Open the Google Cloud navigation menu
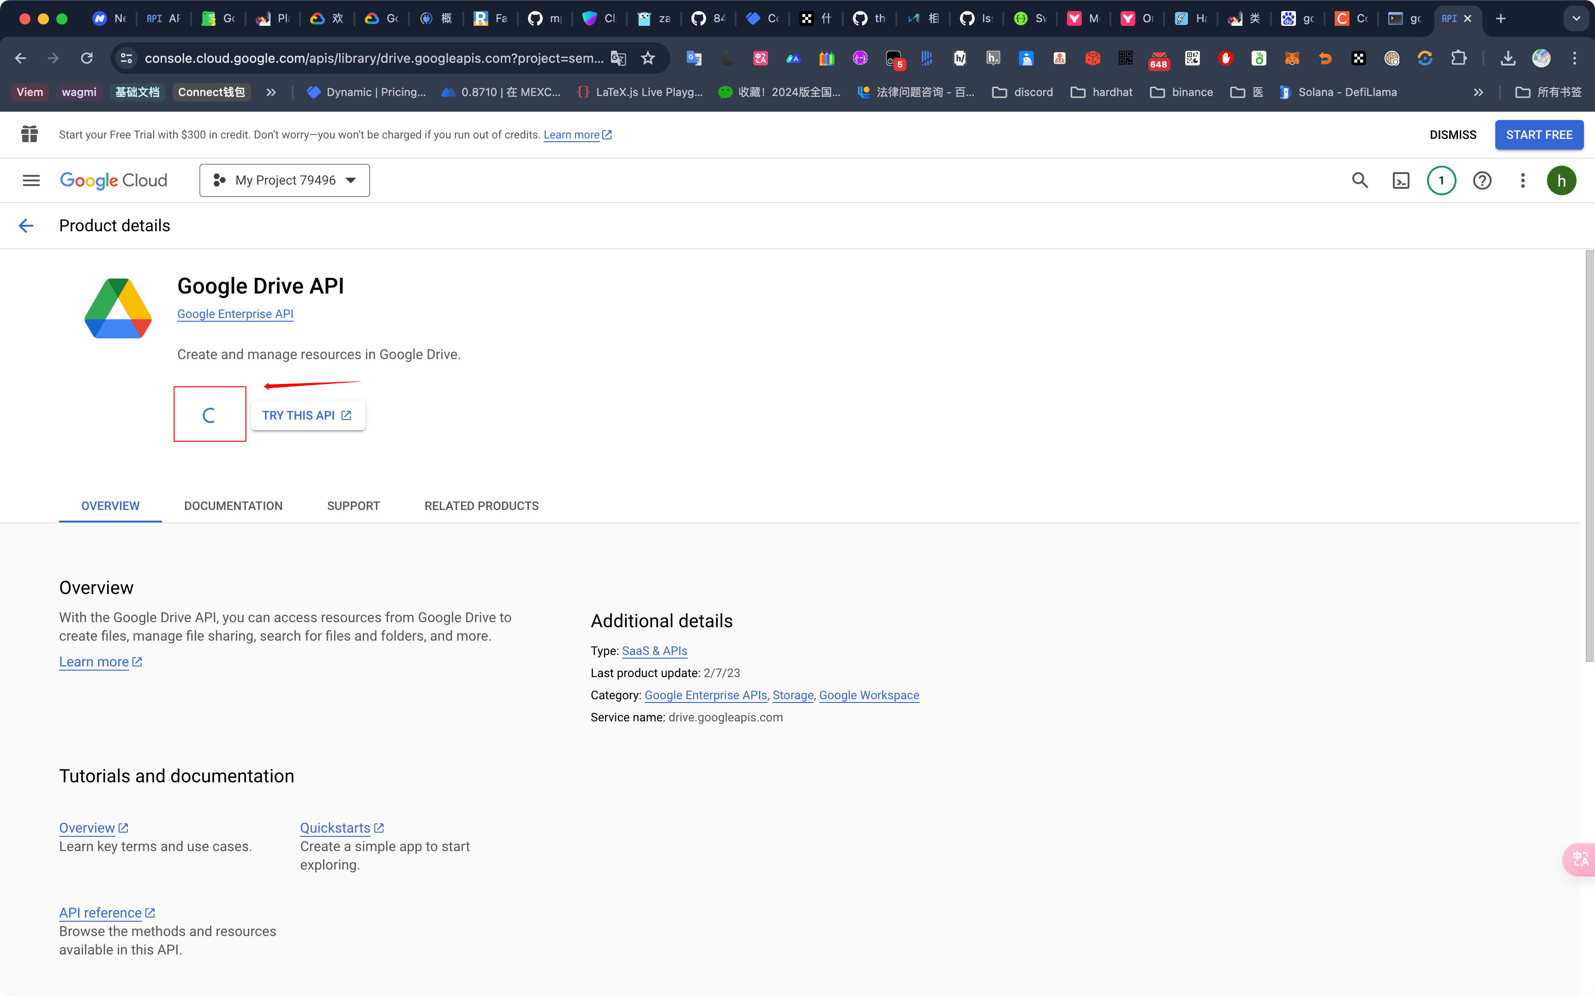This screenshot has height=996, width=1595. 31,180
